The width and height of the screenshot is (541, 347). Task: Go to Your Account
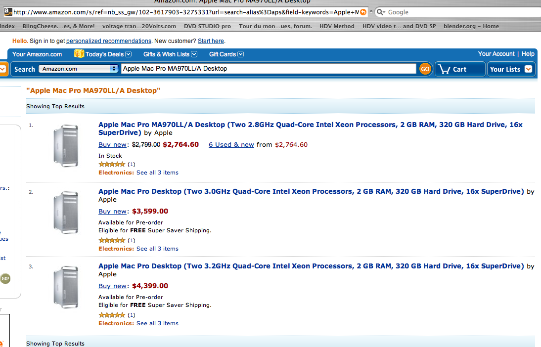tap(496, 54)
